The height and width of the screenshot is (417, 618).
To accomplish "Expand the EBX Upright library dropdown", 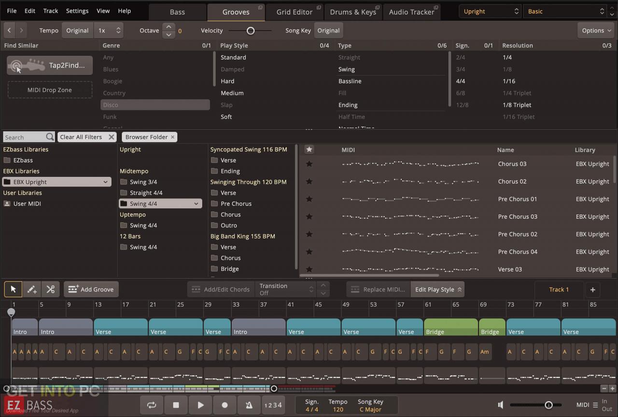I will [x=105, y=182].
